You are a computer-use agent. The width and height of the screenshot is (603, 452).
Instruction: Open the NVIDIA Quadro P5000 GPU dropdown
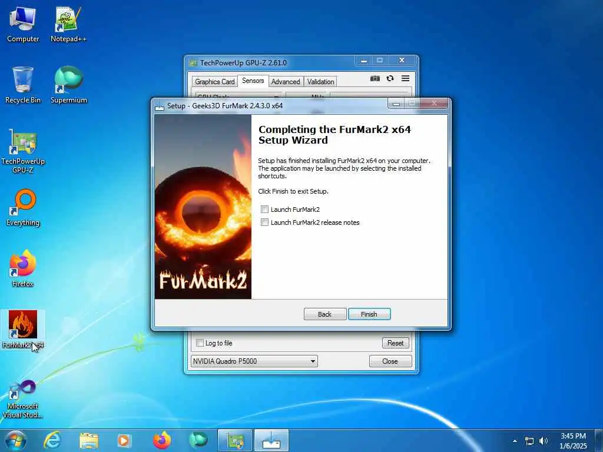pos(254,361)
